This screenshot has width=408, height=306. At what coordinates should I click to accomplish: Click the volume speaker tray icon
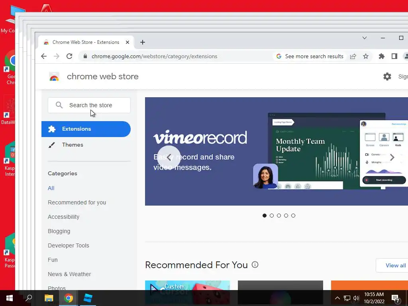(356, 298)
